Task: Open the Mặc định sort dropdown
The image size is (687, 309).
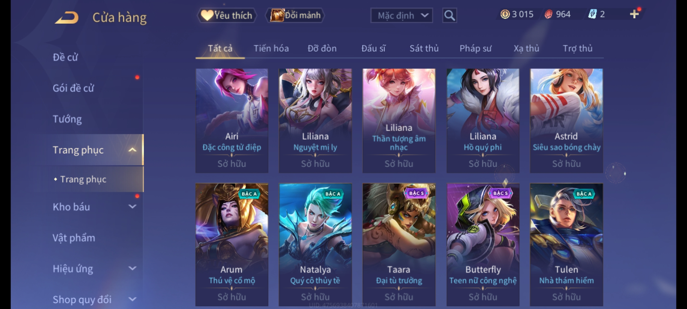Action: click(x=401, y=15)
